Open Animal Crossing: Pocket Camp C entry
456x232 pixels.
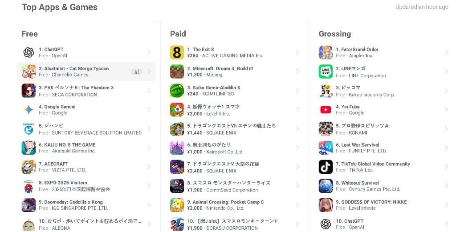(x=235, y=205)
